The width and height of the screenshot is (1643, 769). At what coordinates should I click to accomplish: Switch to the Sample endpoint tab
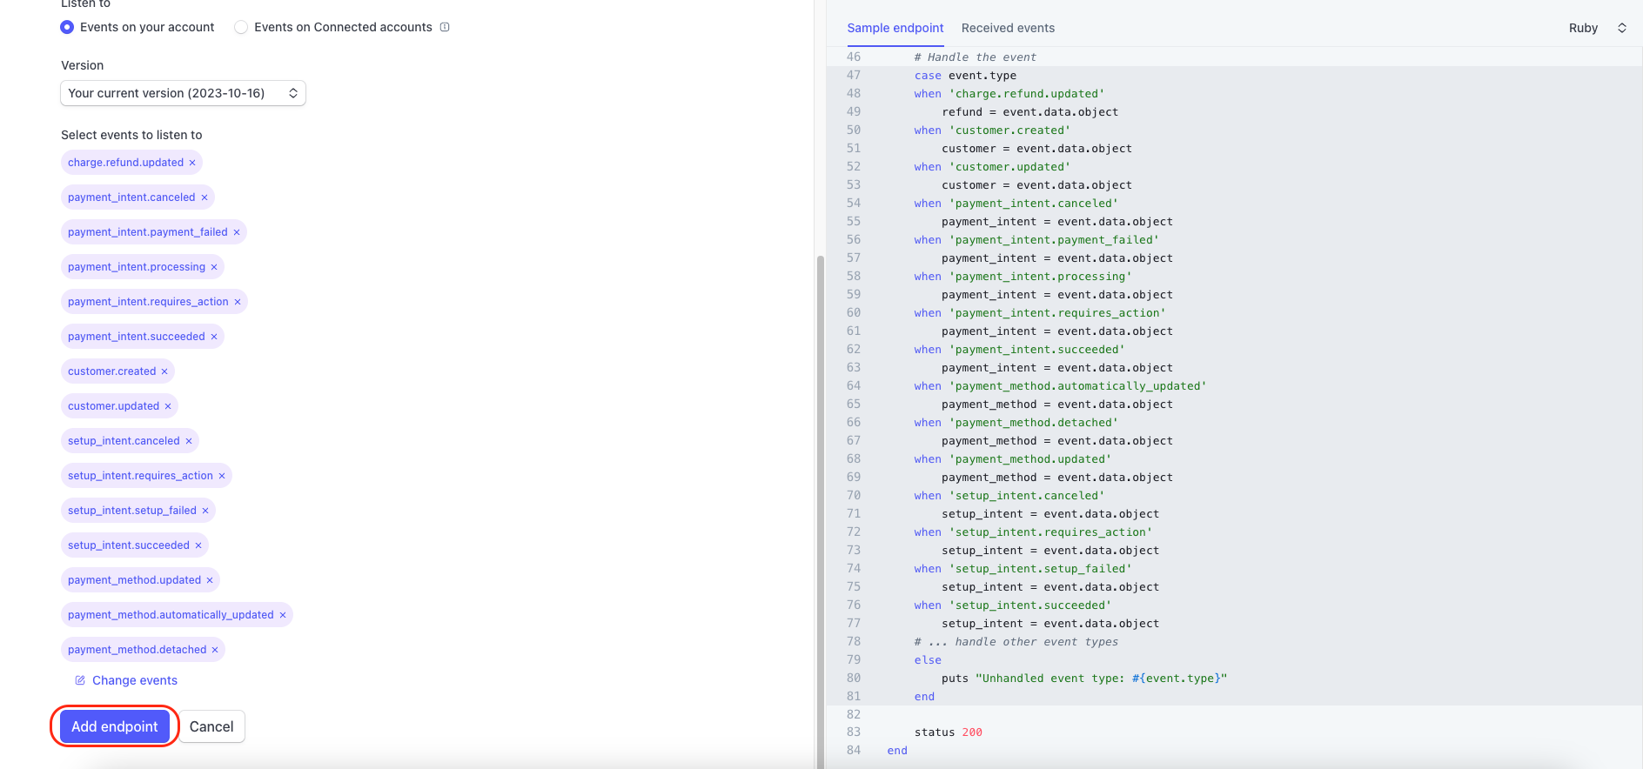click(895, 28)
